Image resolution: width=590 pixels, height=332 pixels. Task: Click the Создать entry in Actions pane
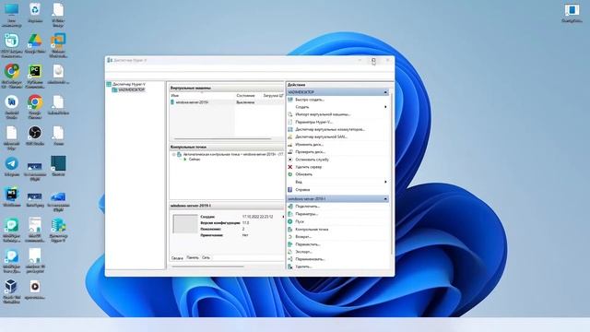coord(302,107)
